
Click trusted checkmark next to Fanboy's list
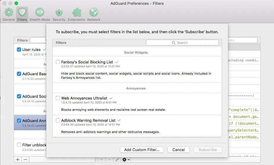tap(117, 62)
